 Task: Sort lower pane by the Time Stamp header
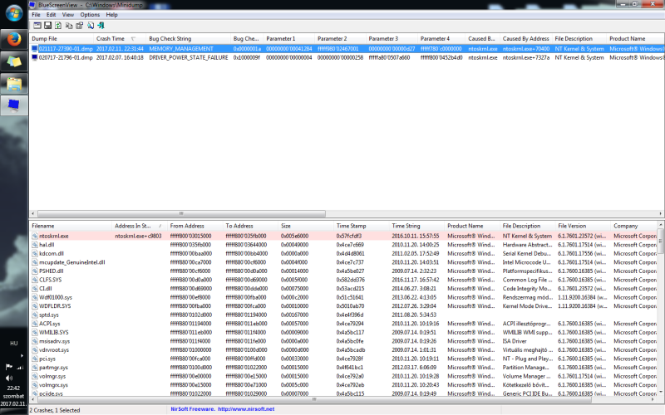tap(362, 226)
